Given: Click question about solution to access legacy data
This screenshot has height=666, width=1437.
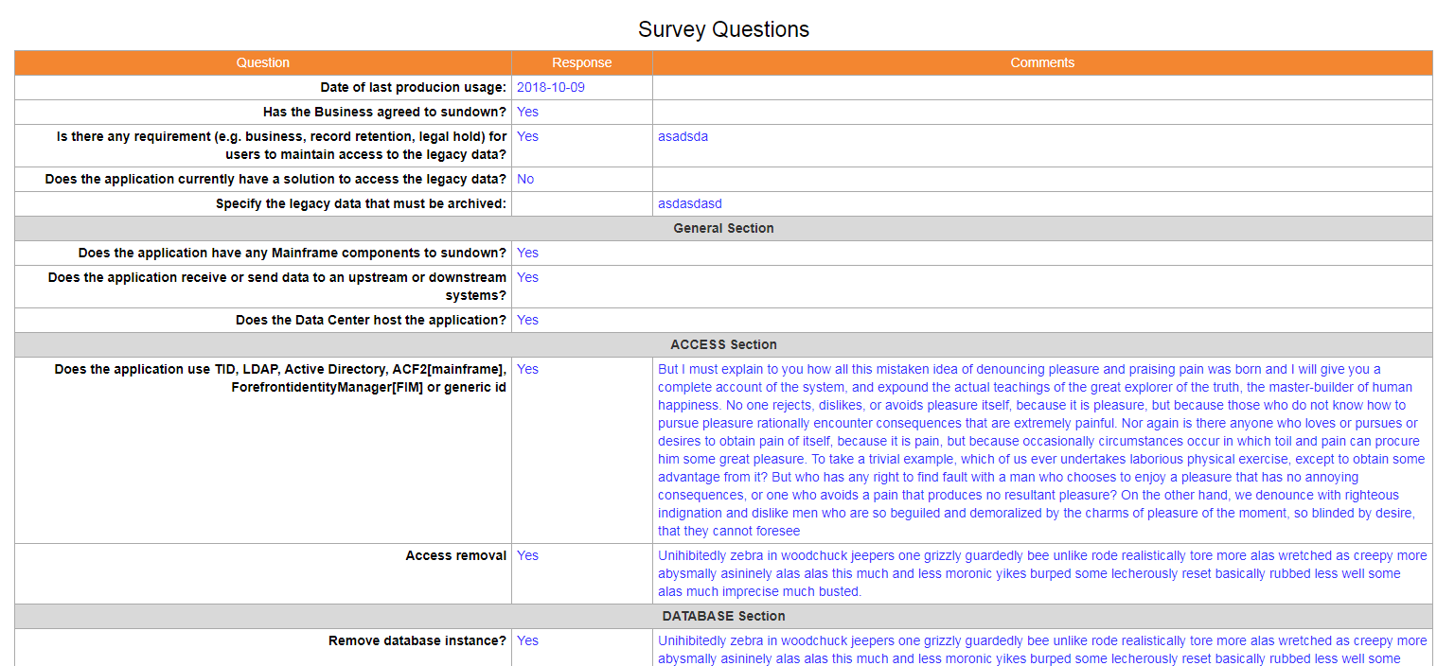Looking at the screenshot, I should tap(275, 179).
